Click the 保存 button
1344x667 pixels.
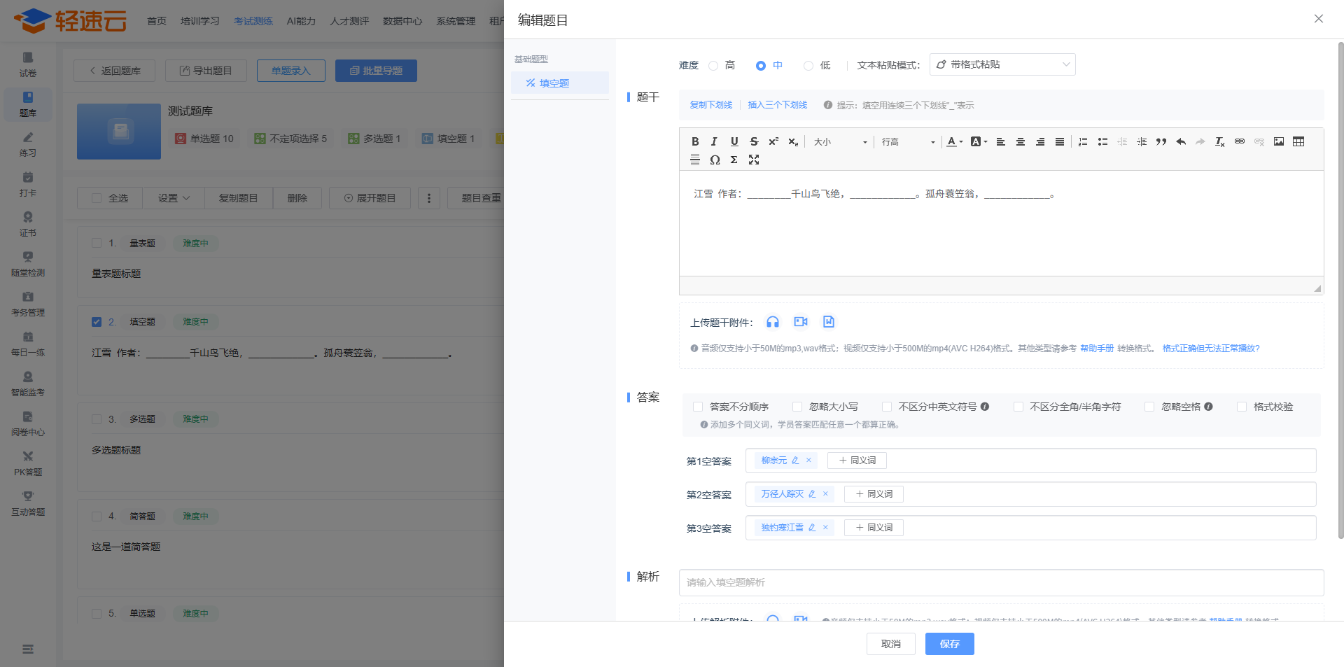949,644
